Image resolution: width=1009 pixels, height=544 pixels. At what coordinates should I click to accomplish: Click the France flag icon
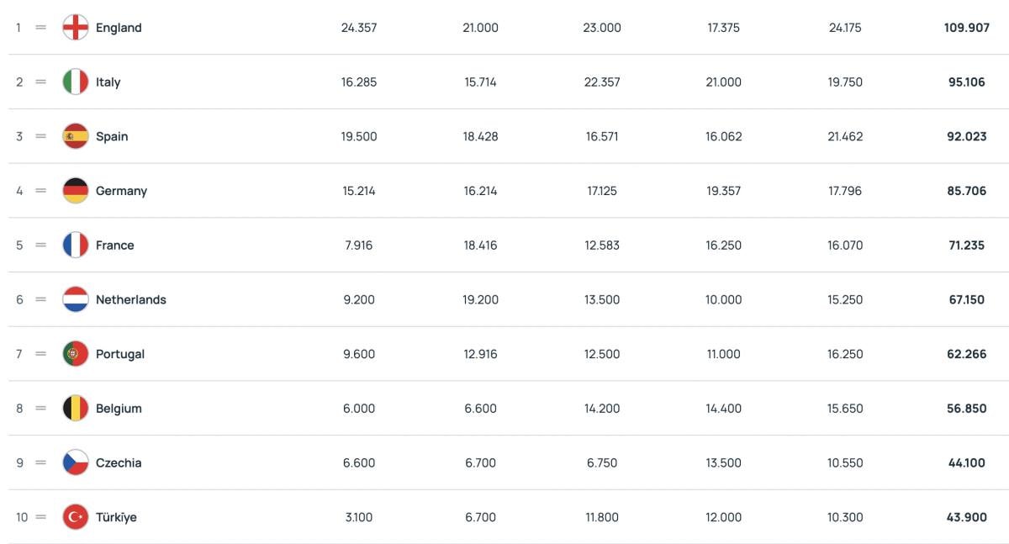click(76, 246)
